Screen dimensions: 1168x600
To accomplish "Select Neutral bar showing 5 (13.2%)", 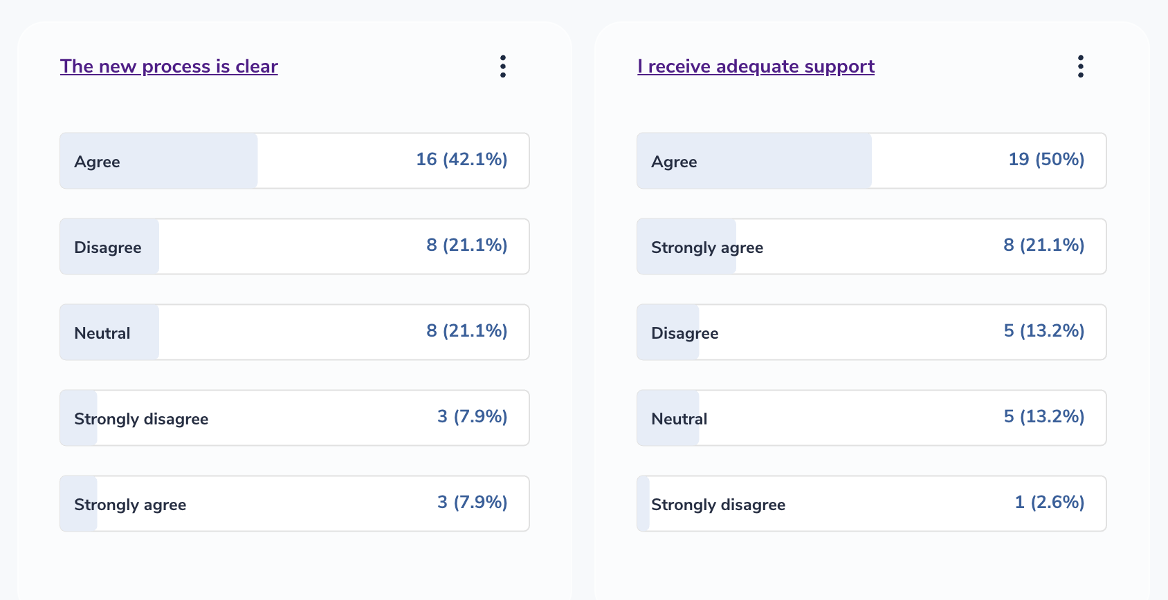I will pyautogui.click(x=872, y=418).
